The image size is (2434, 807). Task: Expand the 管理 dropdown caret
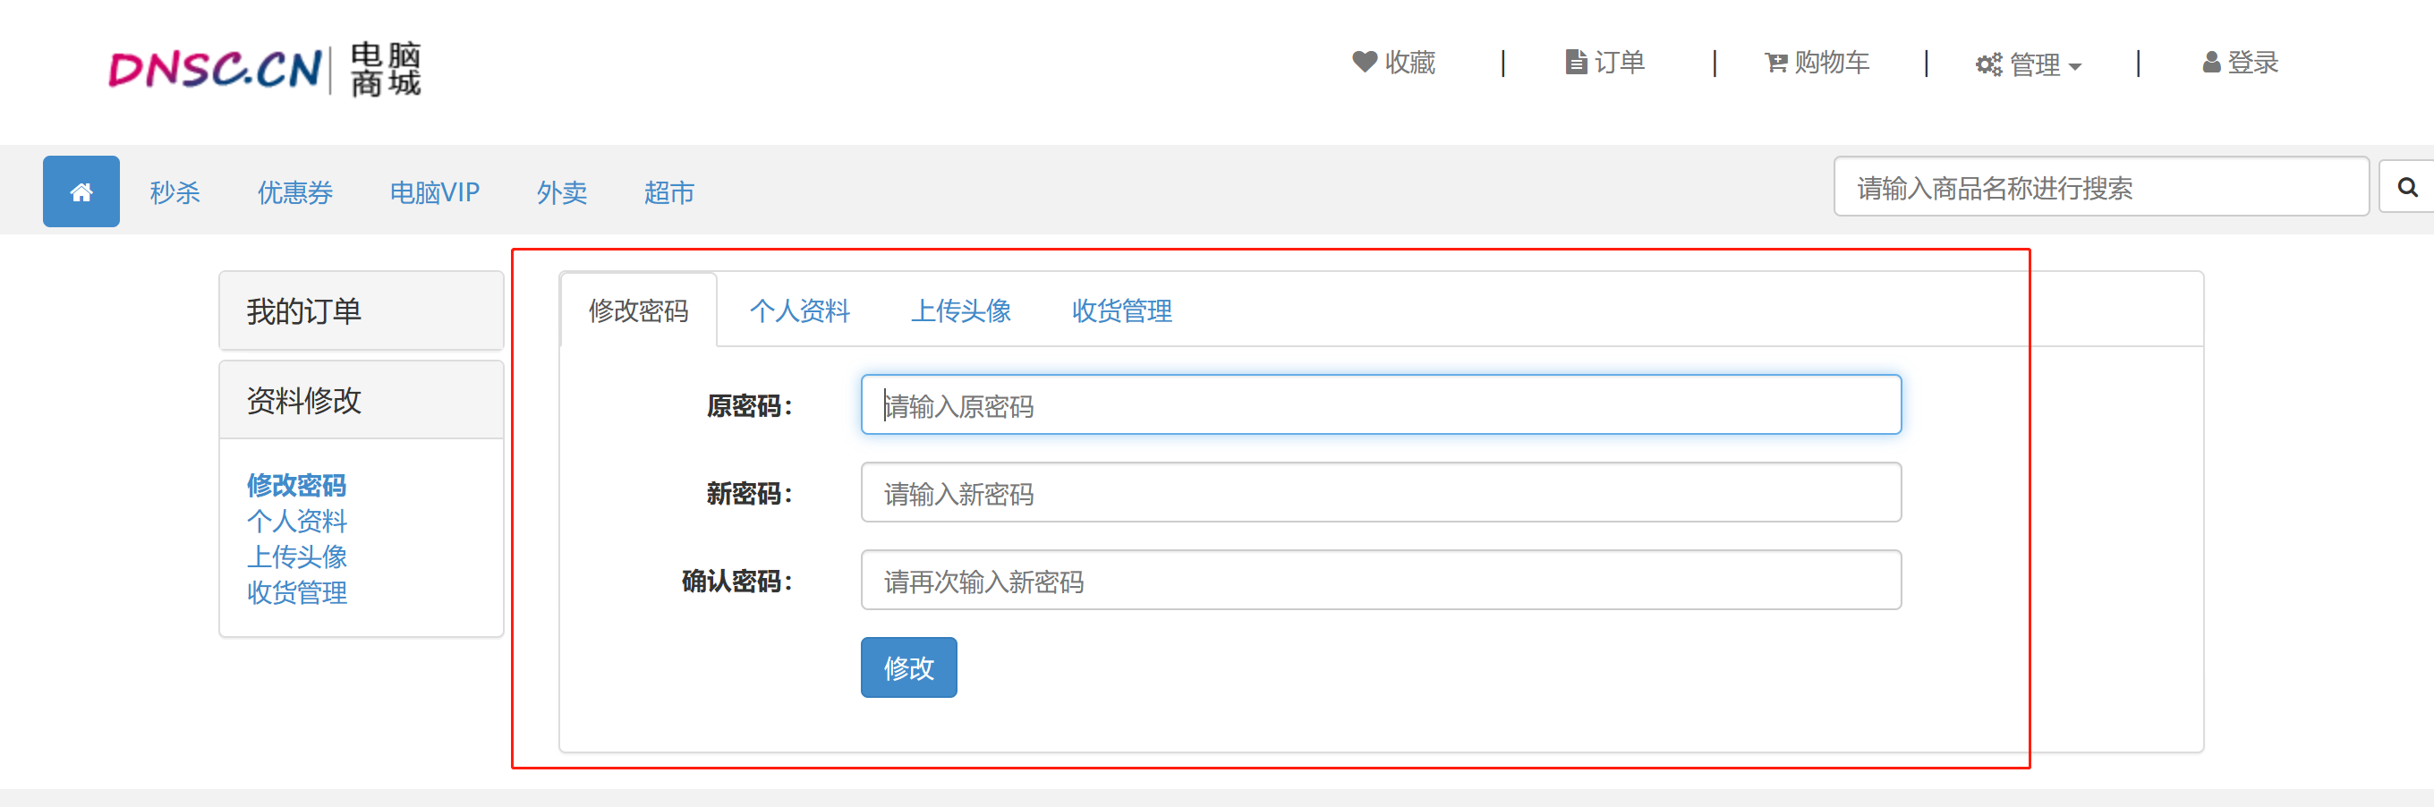2075,67
